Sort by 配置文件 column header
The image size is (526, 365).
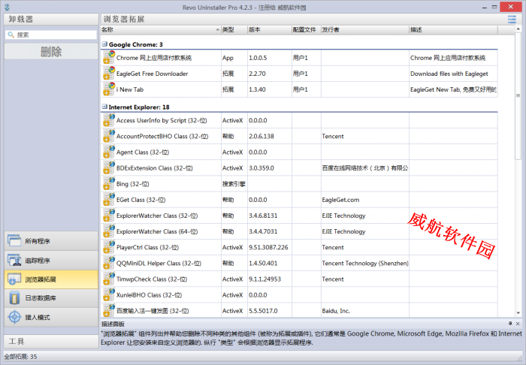click(307, 30)
